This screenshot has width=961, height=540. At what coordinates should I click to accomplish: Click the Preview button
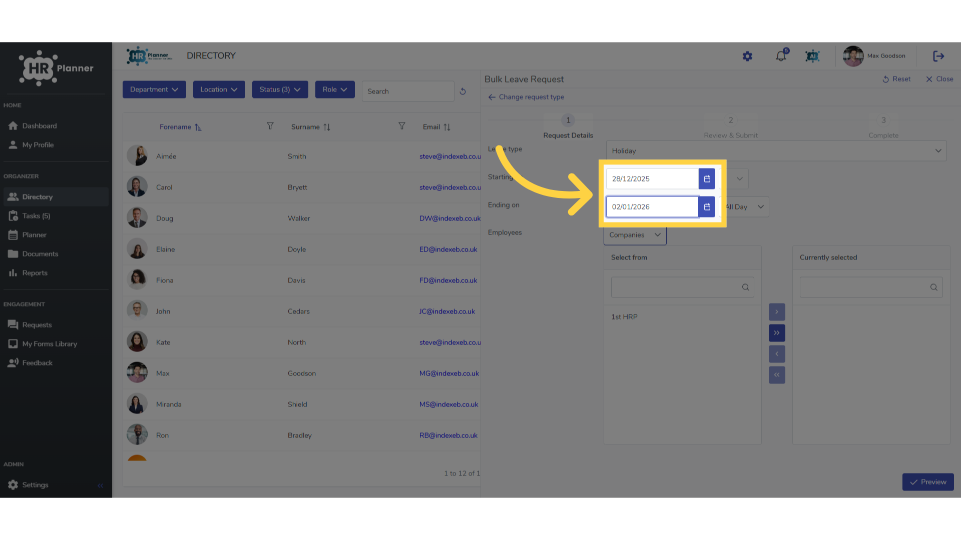pyautogui.click(x=928, y=482)
